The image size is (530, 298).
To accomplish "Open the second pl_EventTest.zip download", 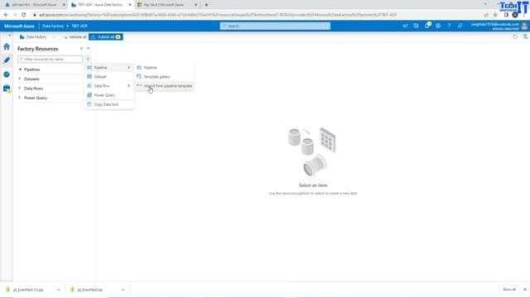I will (x=89, y=290).
